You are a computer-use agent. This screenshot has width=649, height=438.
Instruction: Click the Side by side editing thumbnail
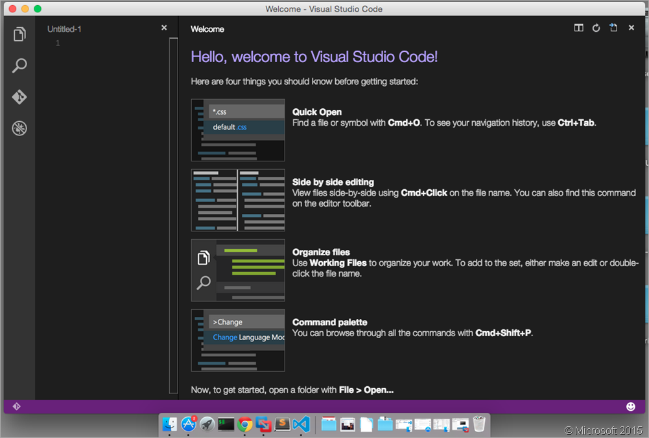pyautogui.click(x=238, y=200)
